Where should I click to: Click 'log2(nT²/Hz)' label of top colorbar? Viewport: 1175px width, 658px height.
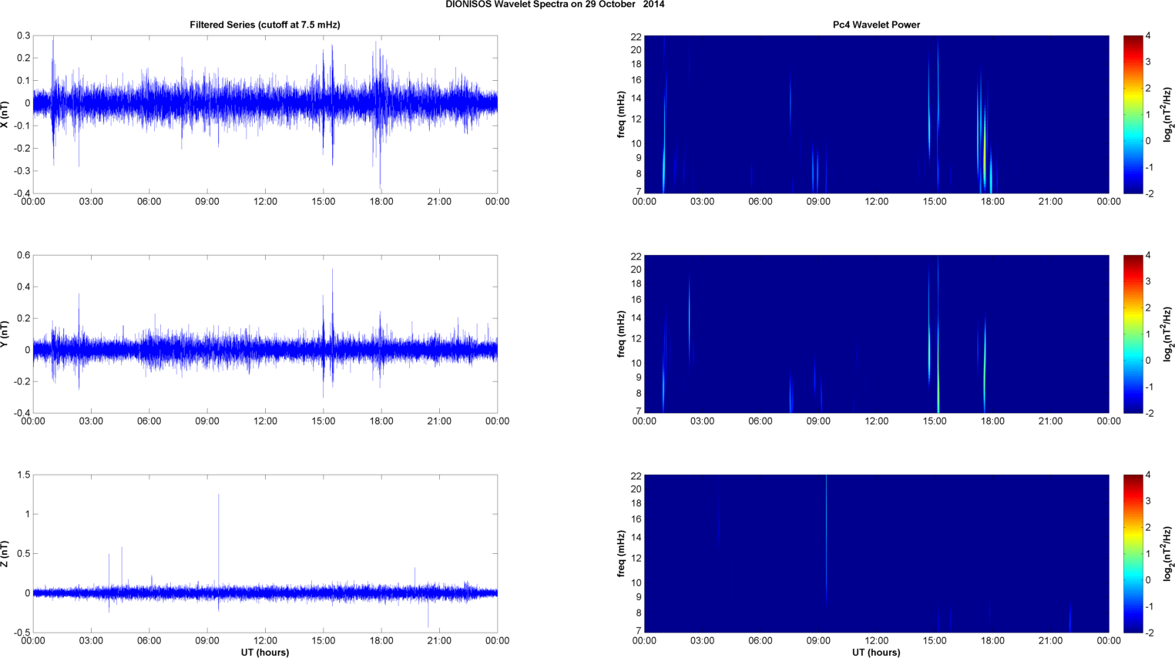pos(1167,114)
